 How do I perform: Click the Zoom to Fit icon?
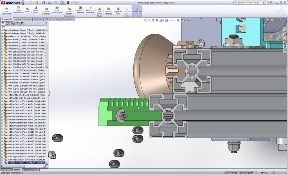pos(145,20)
